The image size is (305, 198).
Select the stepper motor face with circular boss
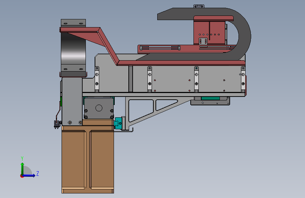tap(99, 108)
